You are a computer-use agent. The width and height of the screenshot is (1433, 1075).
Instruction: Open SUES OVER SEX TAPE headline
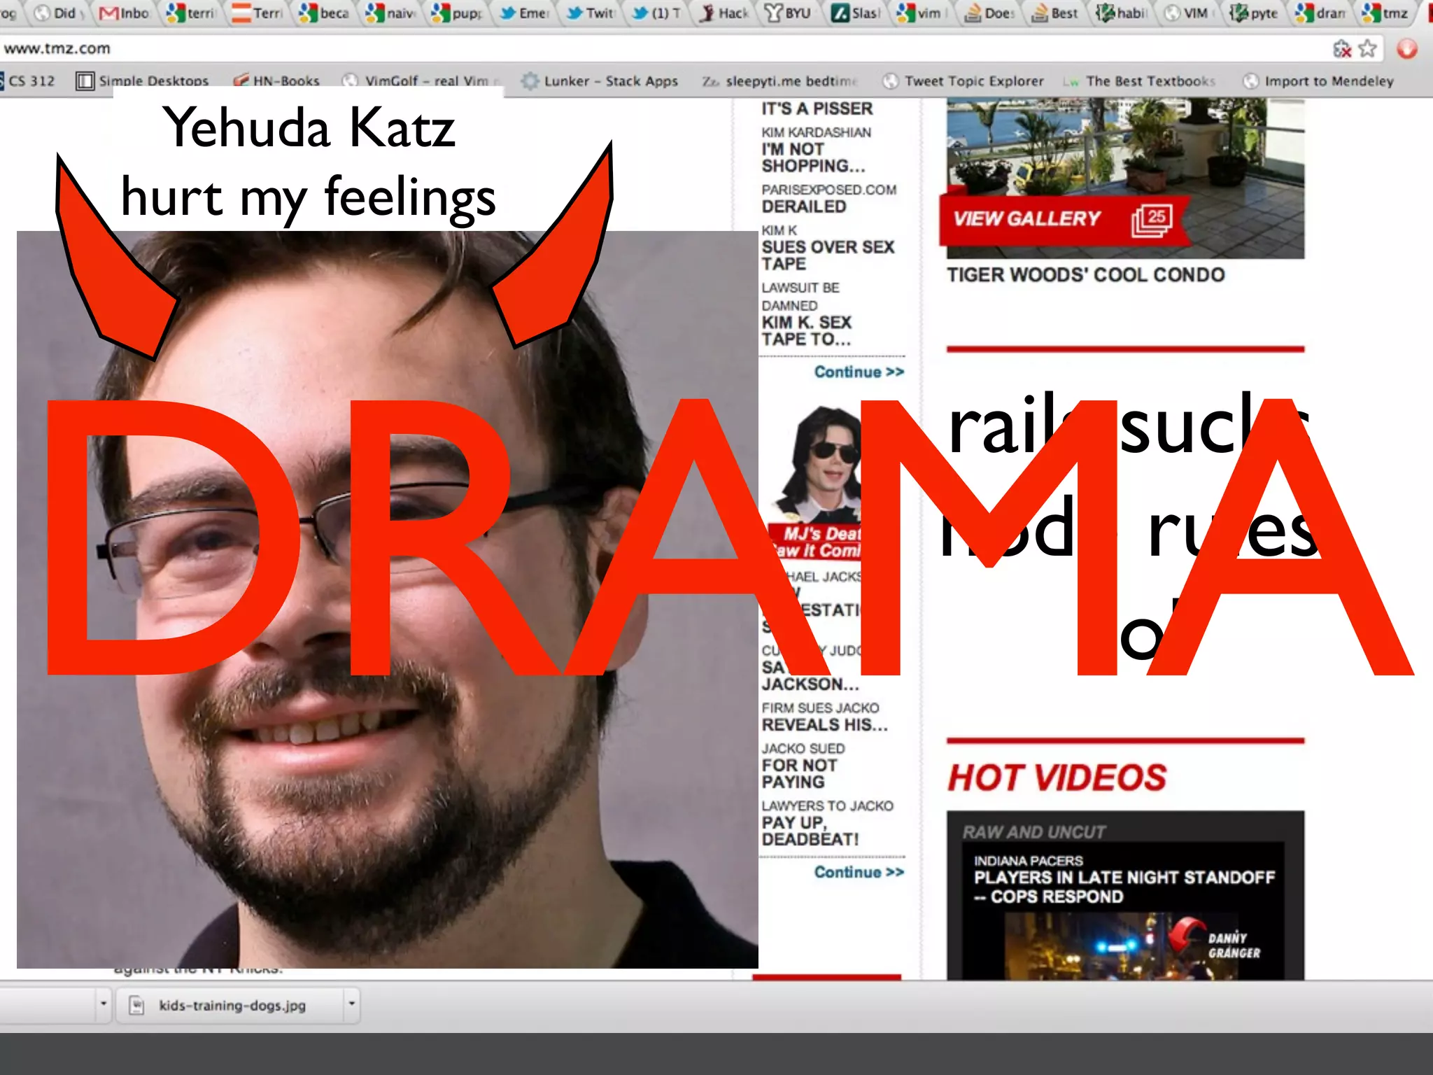pos(828,255)
